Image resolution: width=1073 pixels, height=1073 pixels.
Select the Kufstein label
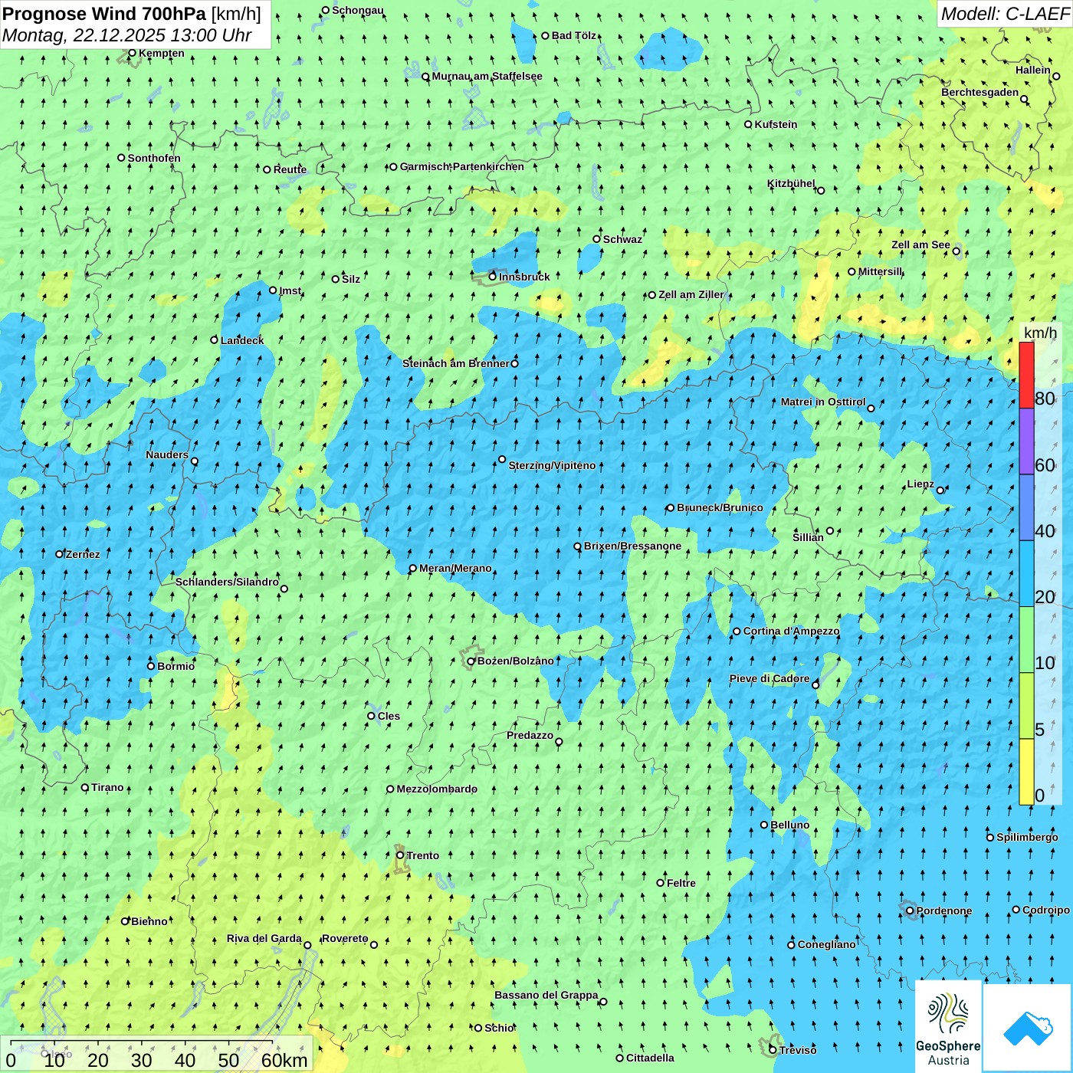pos(776,124)
